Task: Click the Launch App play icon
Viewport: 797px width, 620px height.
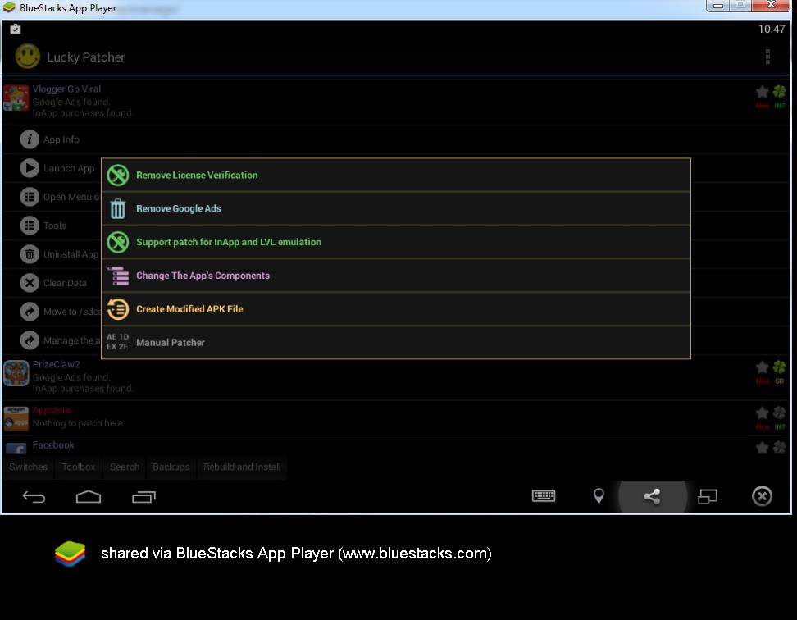Action: 30,168
